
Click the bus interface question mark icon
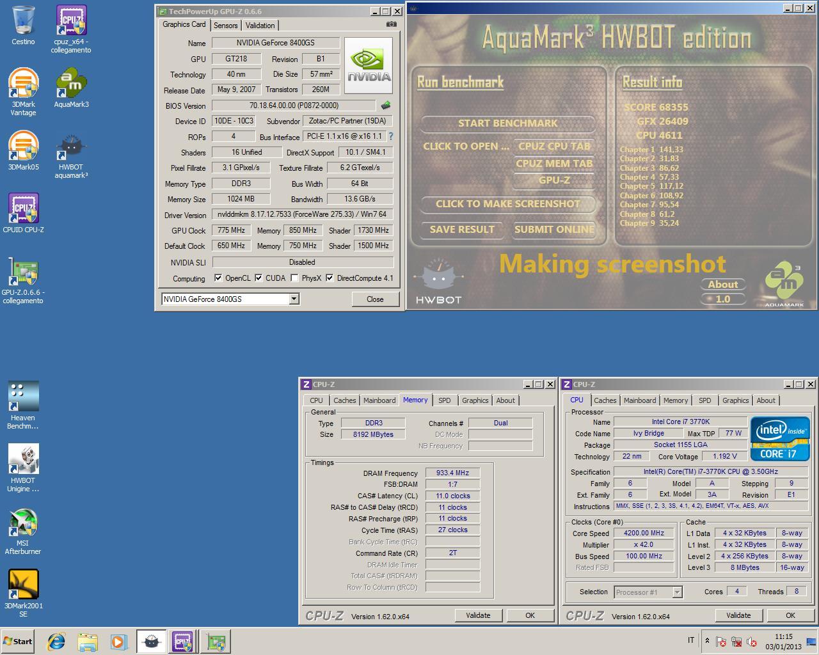pyautogui.click(x=391, y=136)
